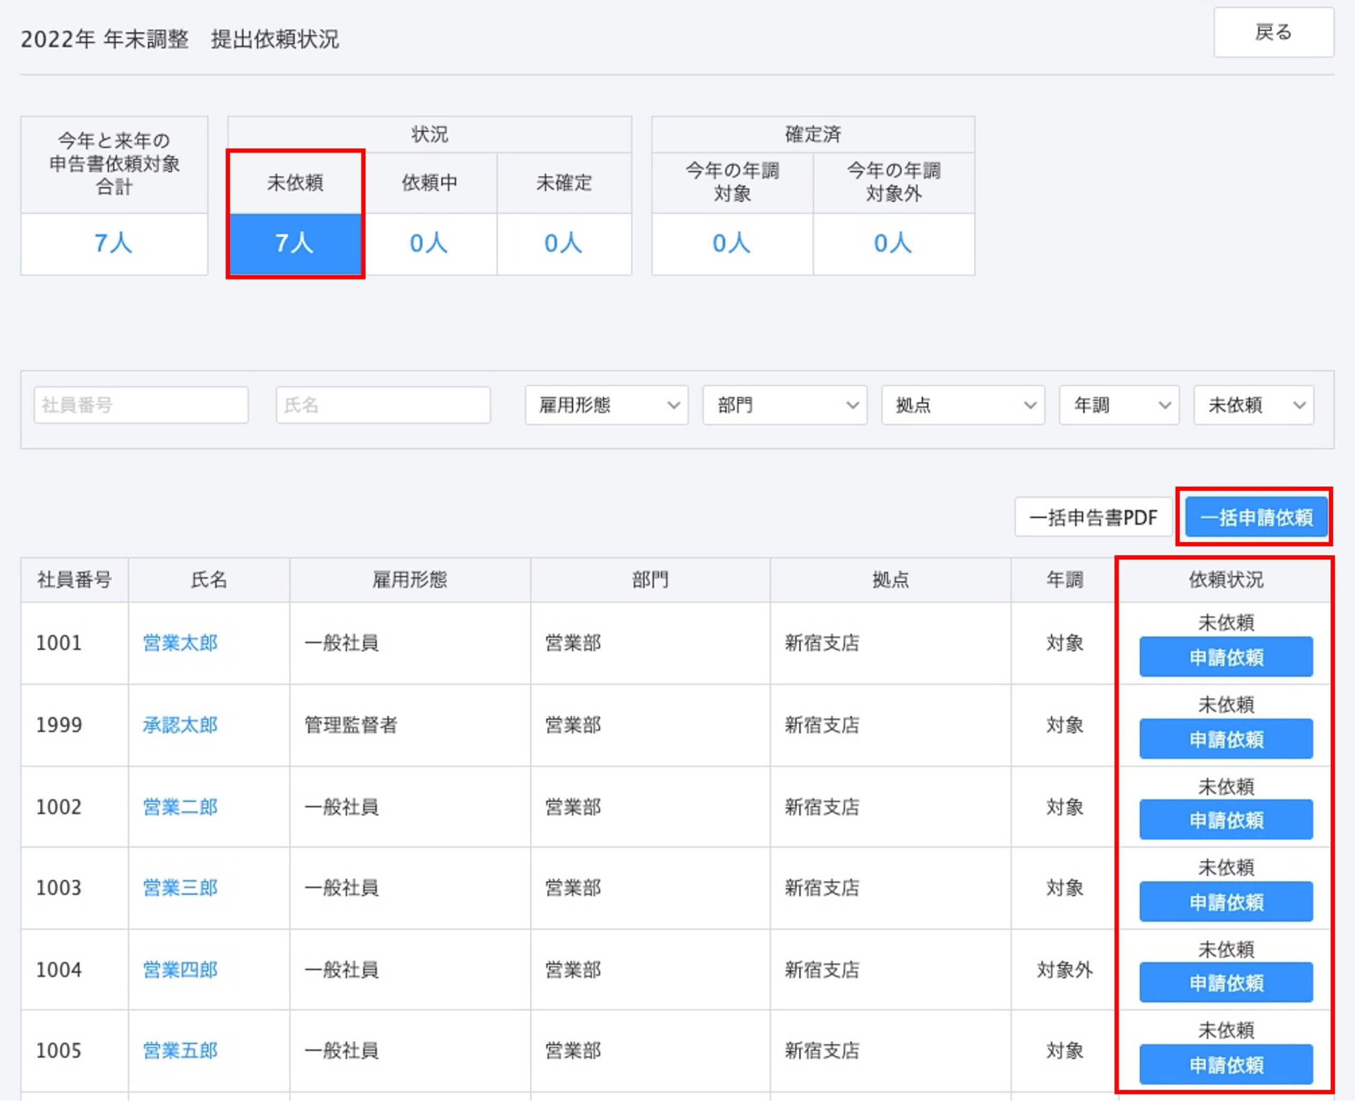Select the 未確定 0人 status cell
Image resolution: width=1355 pixels, height=1101 pixels.
[x=564, y=243]
